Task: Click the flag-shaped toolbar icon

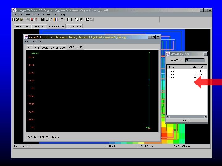Action: point(61,19)
